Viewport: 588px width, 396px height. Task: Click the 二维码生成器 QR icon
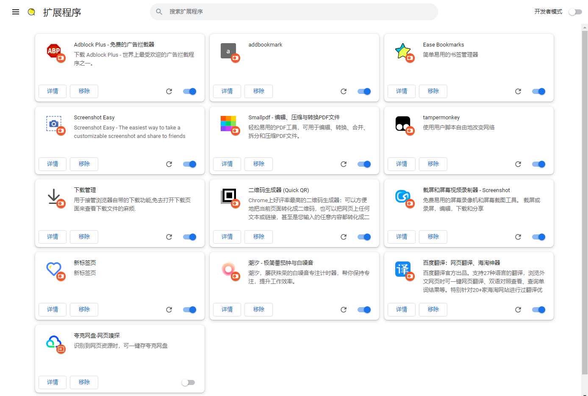(x=228, y=196)
